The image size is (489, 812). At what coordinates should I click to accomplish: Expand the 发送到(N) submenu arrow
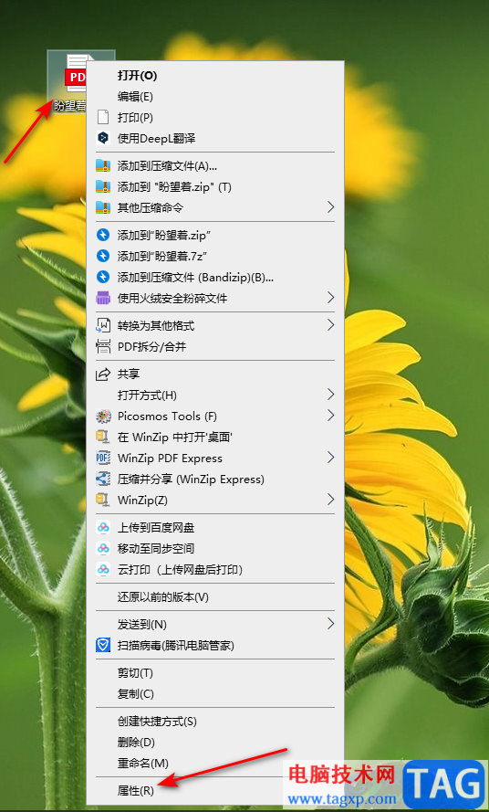tap(330, 624)
